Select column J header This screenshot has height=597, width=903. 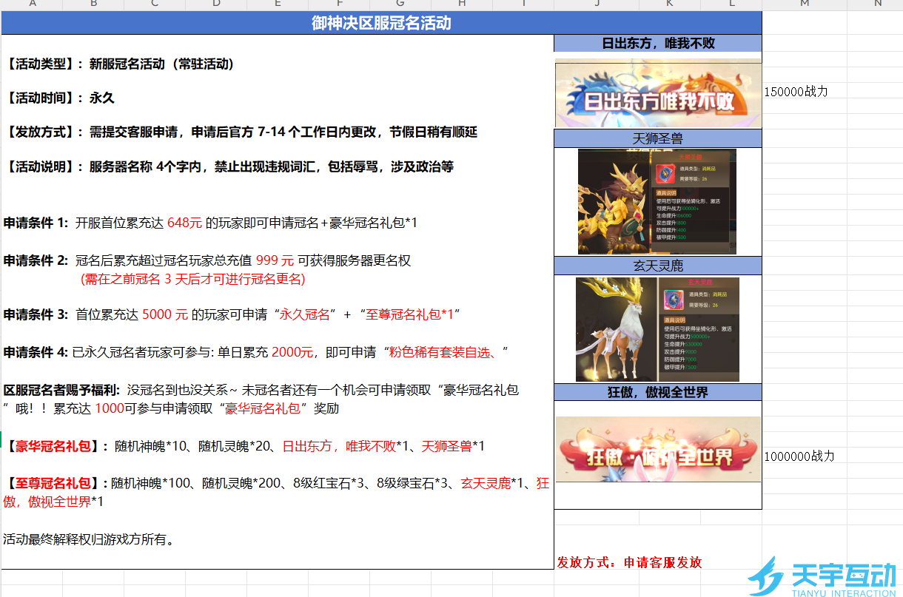click(597, 4)
